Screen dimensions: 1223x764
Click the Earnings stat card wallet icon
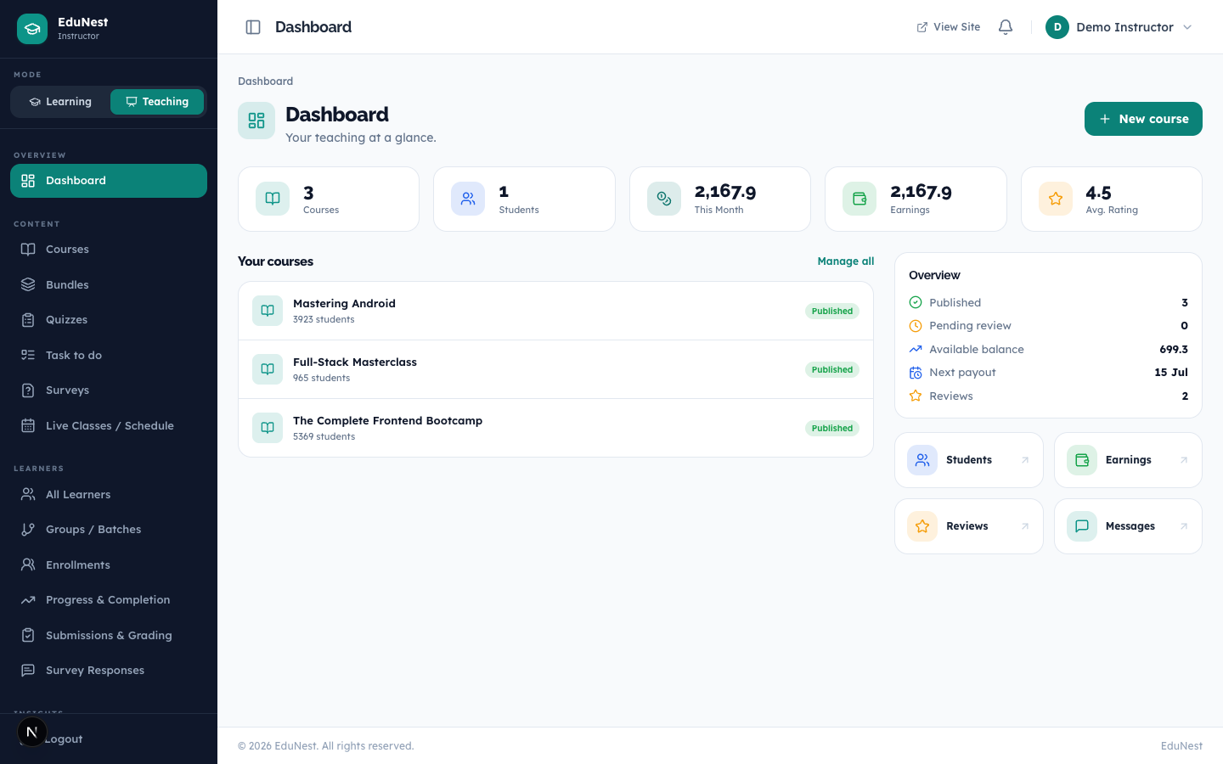(859, 199)
